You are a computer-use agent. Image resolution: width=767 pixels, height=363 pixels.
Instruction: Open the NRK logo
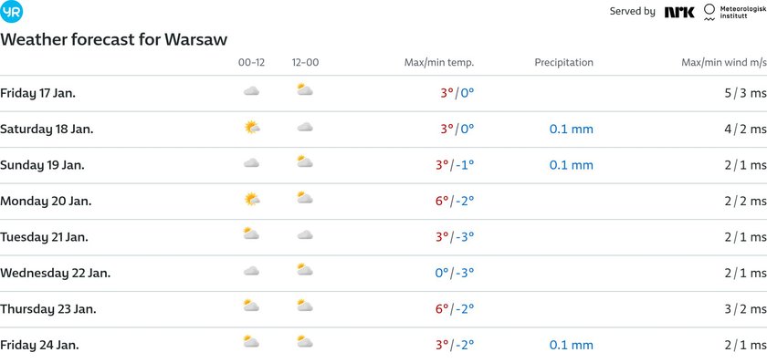point(679,12)
